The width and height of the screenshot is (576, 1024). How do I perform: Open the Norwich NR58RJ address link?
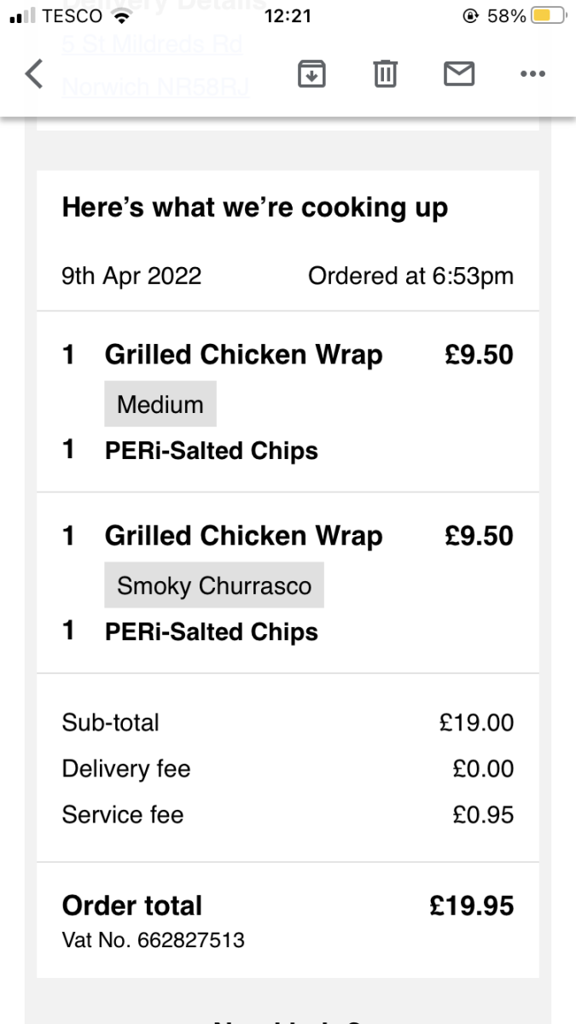pos(155,88)
